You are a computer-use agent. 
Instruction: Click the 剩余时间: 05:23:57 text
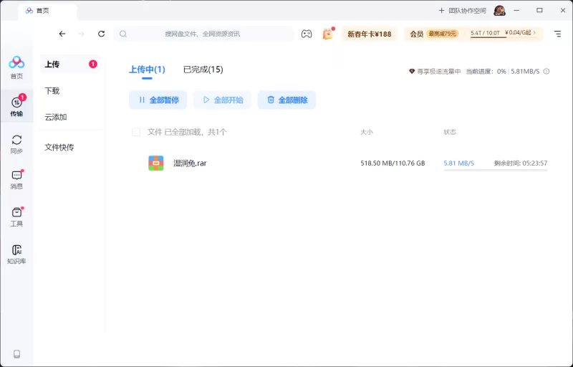tap(521, 163)
